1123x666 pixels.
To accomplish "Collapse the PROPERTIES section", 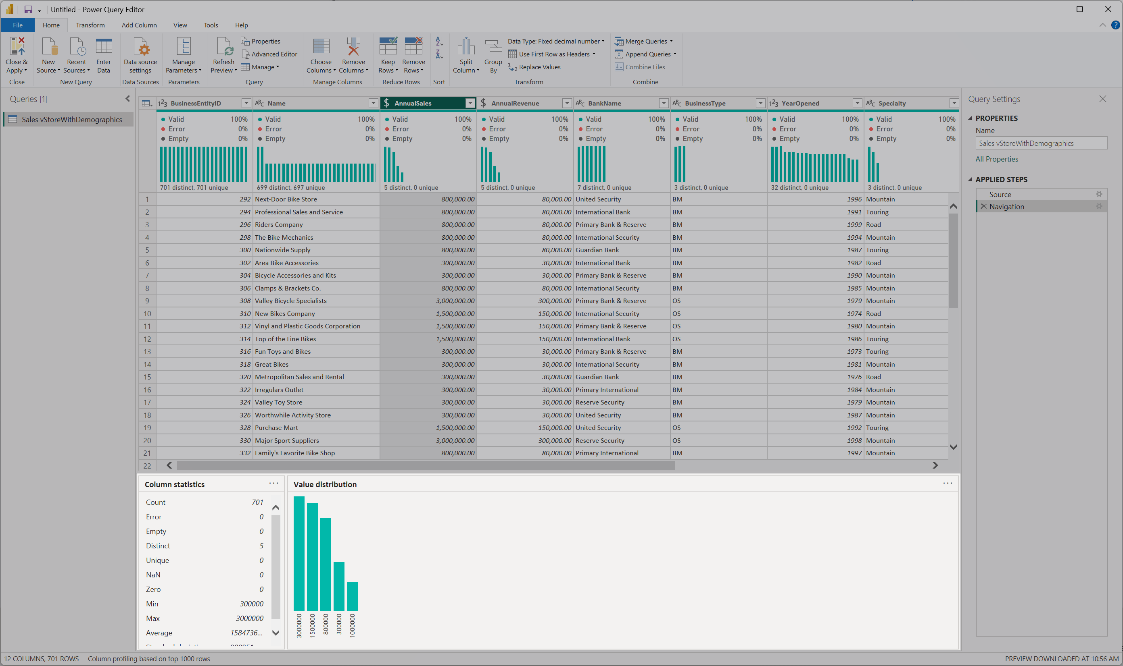I will click(x=970, y=118).
